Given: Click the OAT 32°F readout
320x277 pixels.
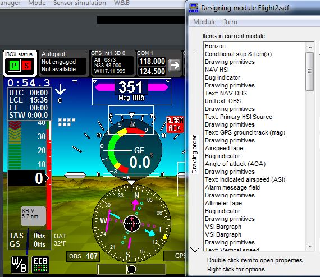Looking at the screenshot, I should [60, 239].
